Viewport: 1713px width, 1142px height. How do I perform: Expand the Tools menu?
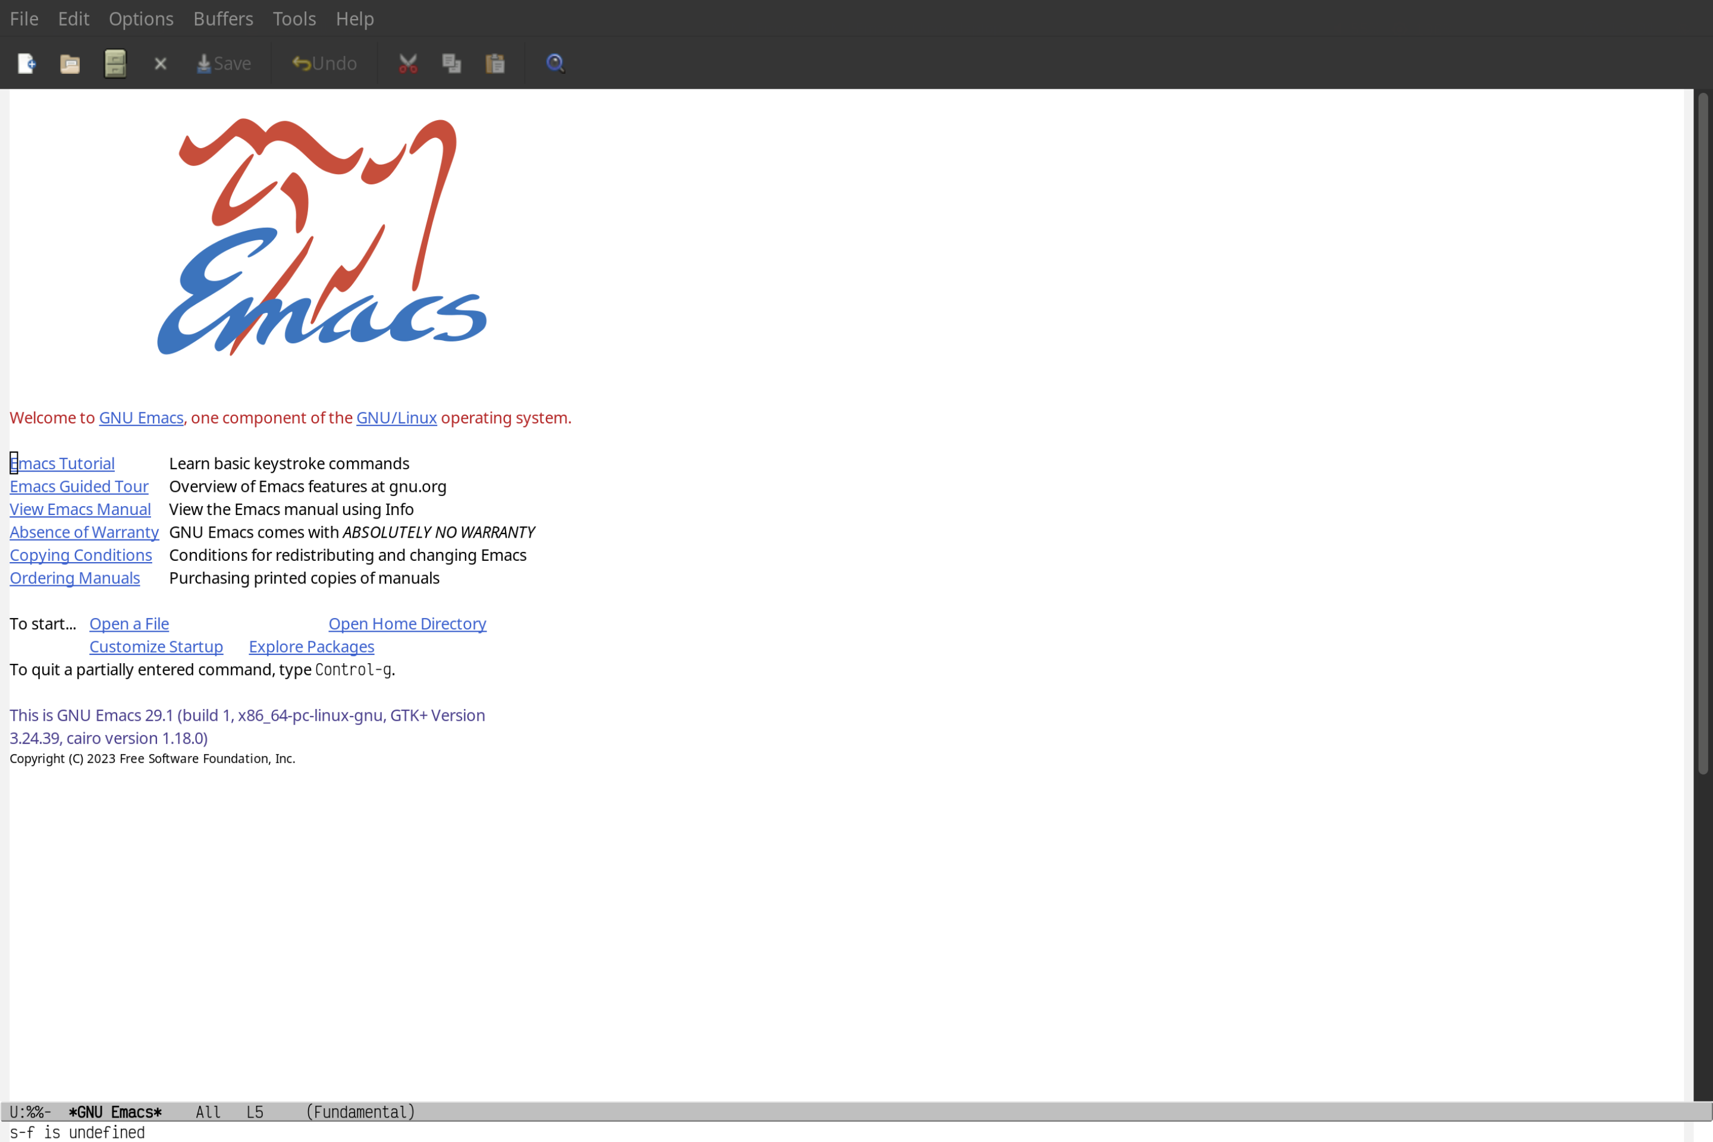click(293, 18)
